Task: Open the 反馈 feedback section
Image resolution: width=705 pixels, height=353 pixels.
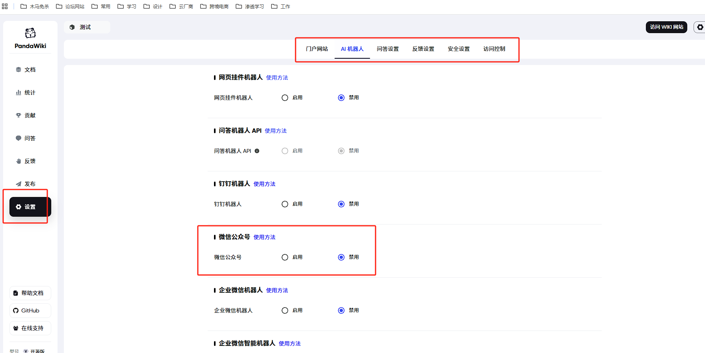Action: click(26, 161)
